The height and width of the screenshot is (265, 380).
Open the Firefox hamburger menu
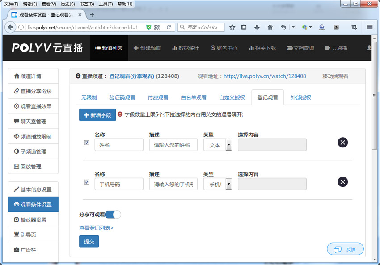[370, 27]
